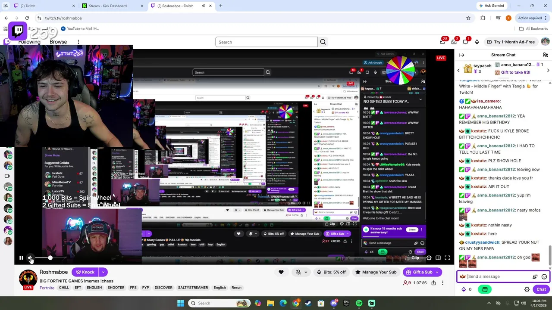This screenshot has height=310, width=552.
Task: Open the notification bell dropdown
Action: click(x=301, y=272)
